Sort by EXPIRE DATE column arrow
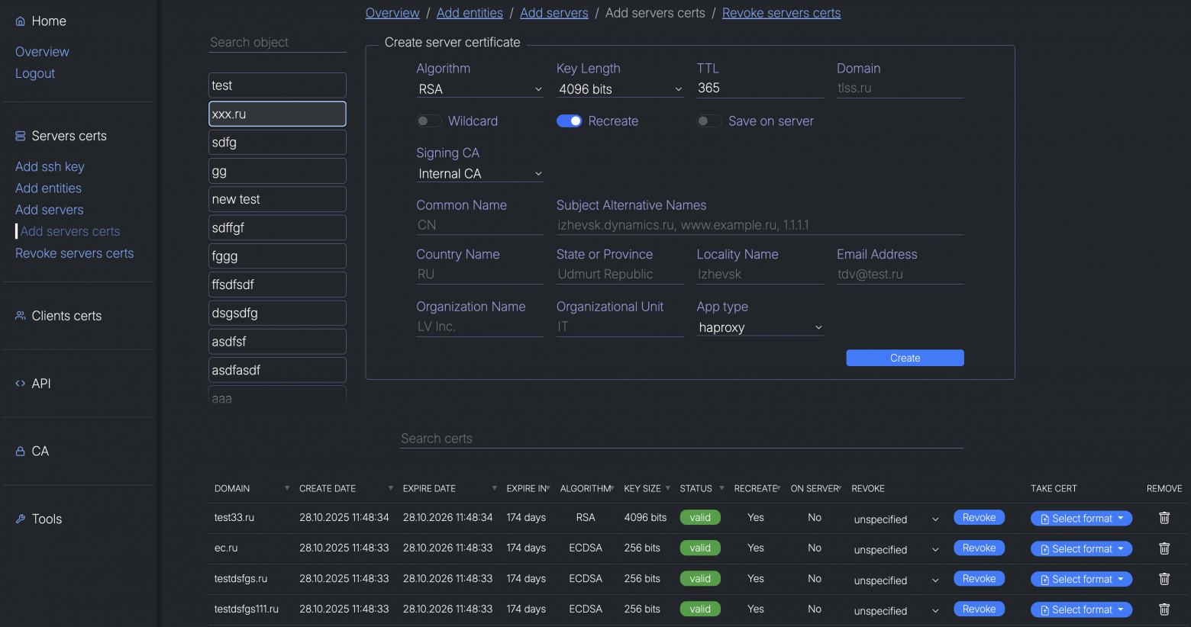 495,488
